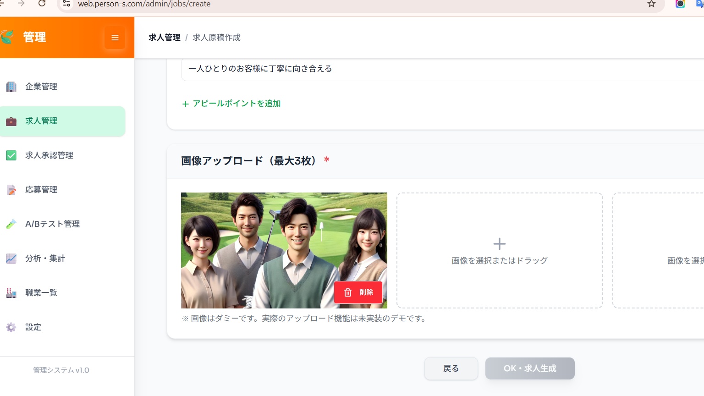This screenshot has width=704, height=396.
Task: Select the 企業管理 building icon in sidebar
Action: pos(11,86)
